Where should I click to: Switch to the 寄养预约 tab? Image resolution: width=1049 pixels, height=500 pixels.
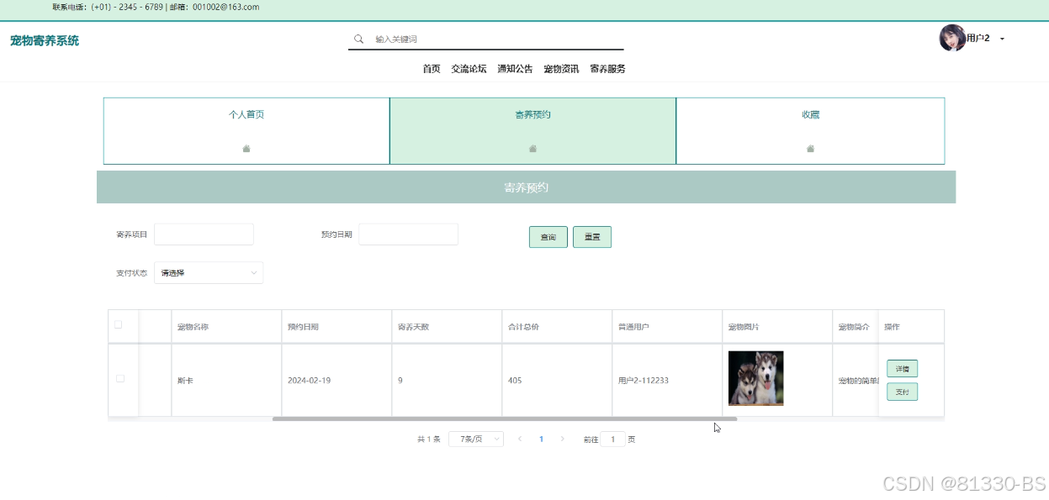[532, 131]
